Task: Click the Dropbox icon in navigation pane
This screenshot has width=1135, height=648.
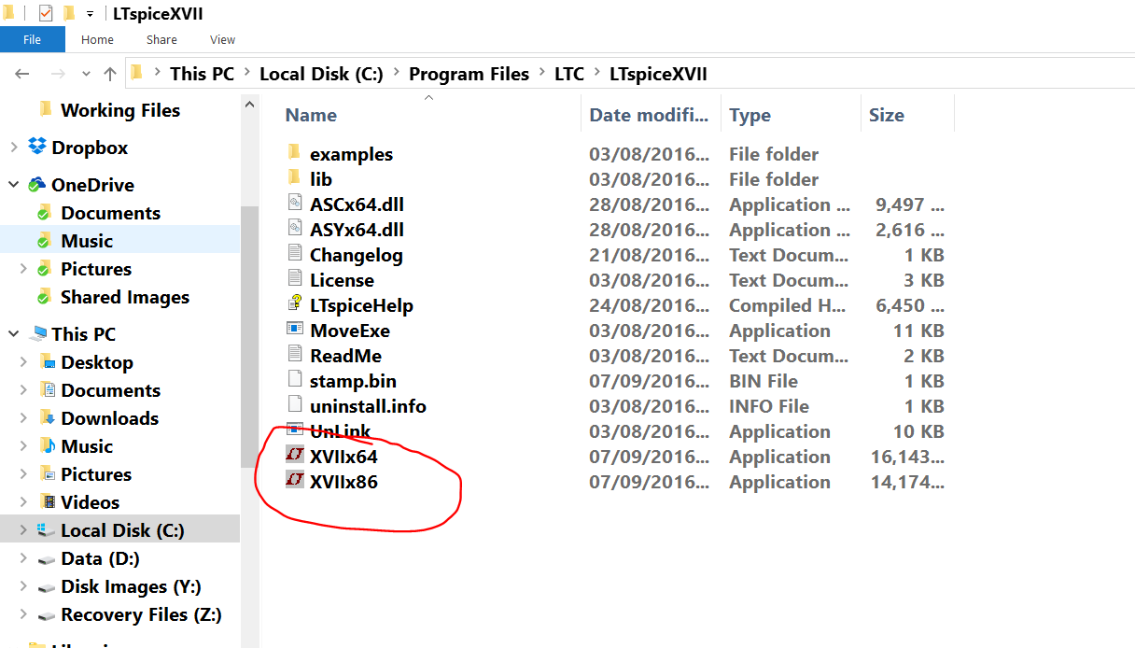Action: click(x=37, y=148)
